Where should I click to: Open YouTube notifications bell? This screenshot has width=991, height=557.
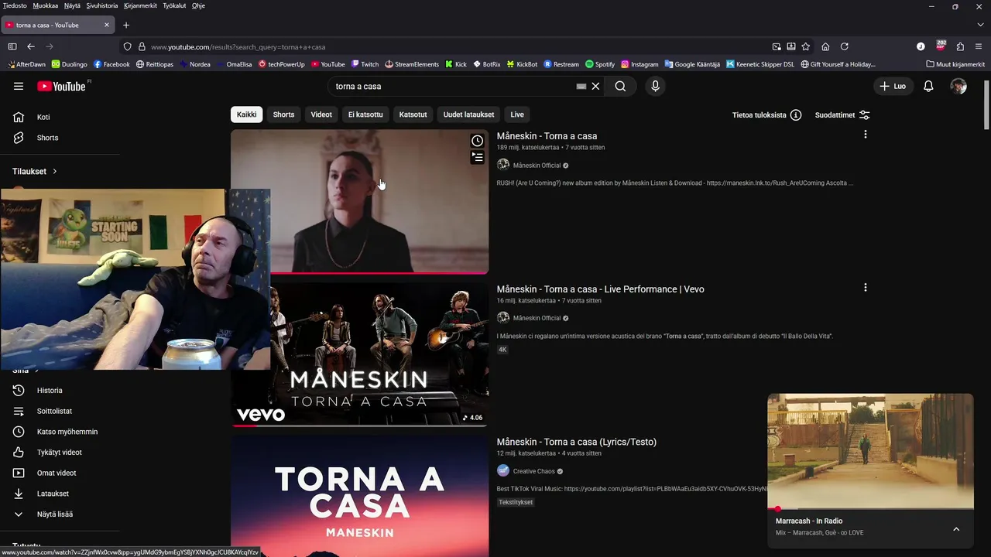(928, 86)
